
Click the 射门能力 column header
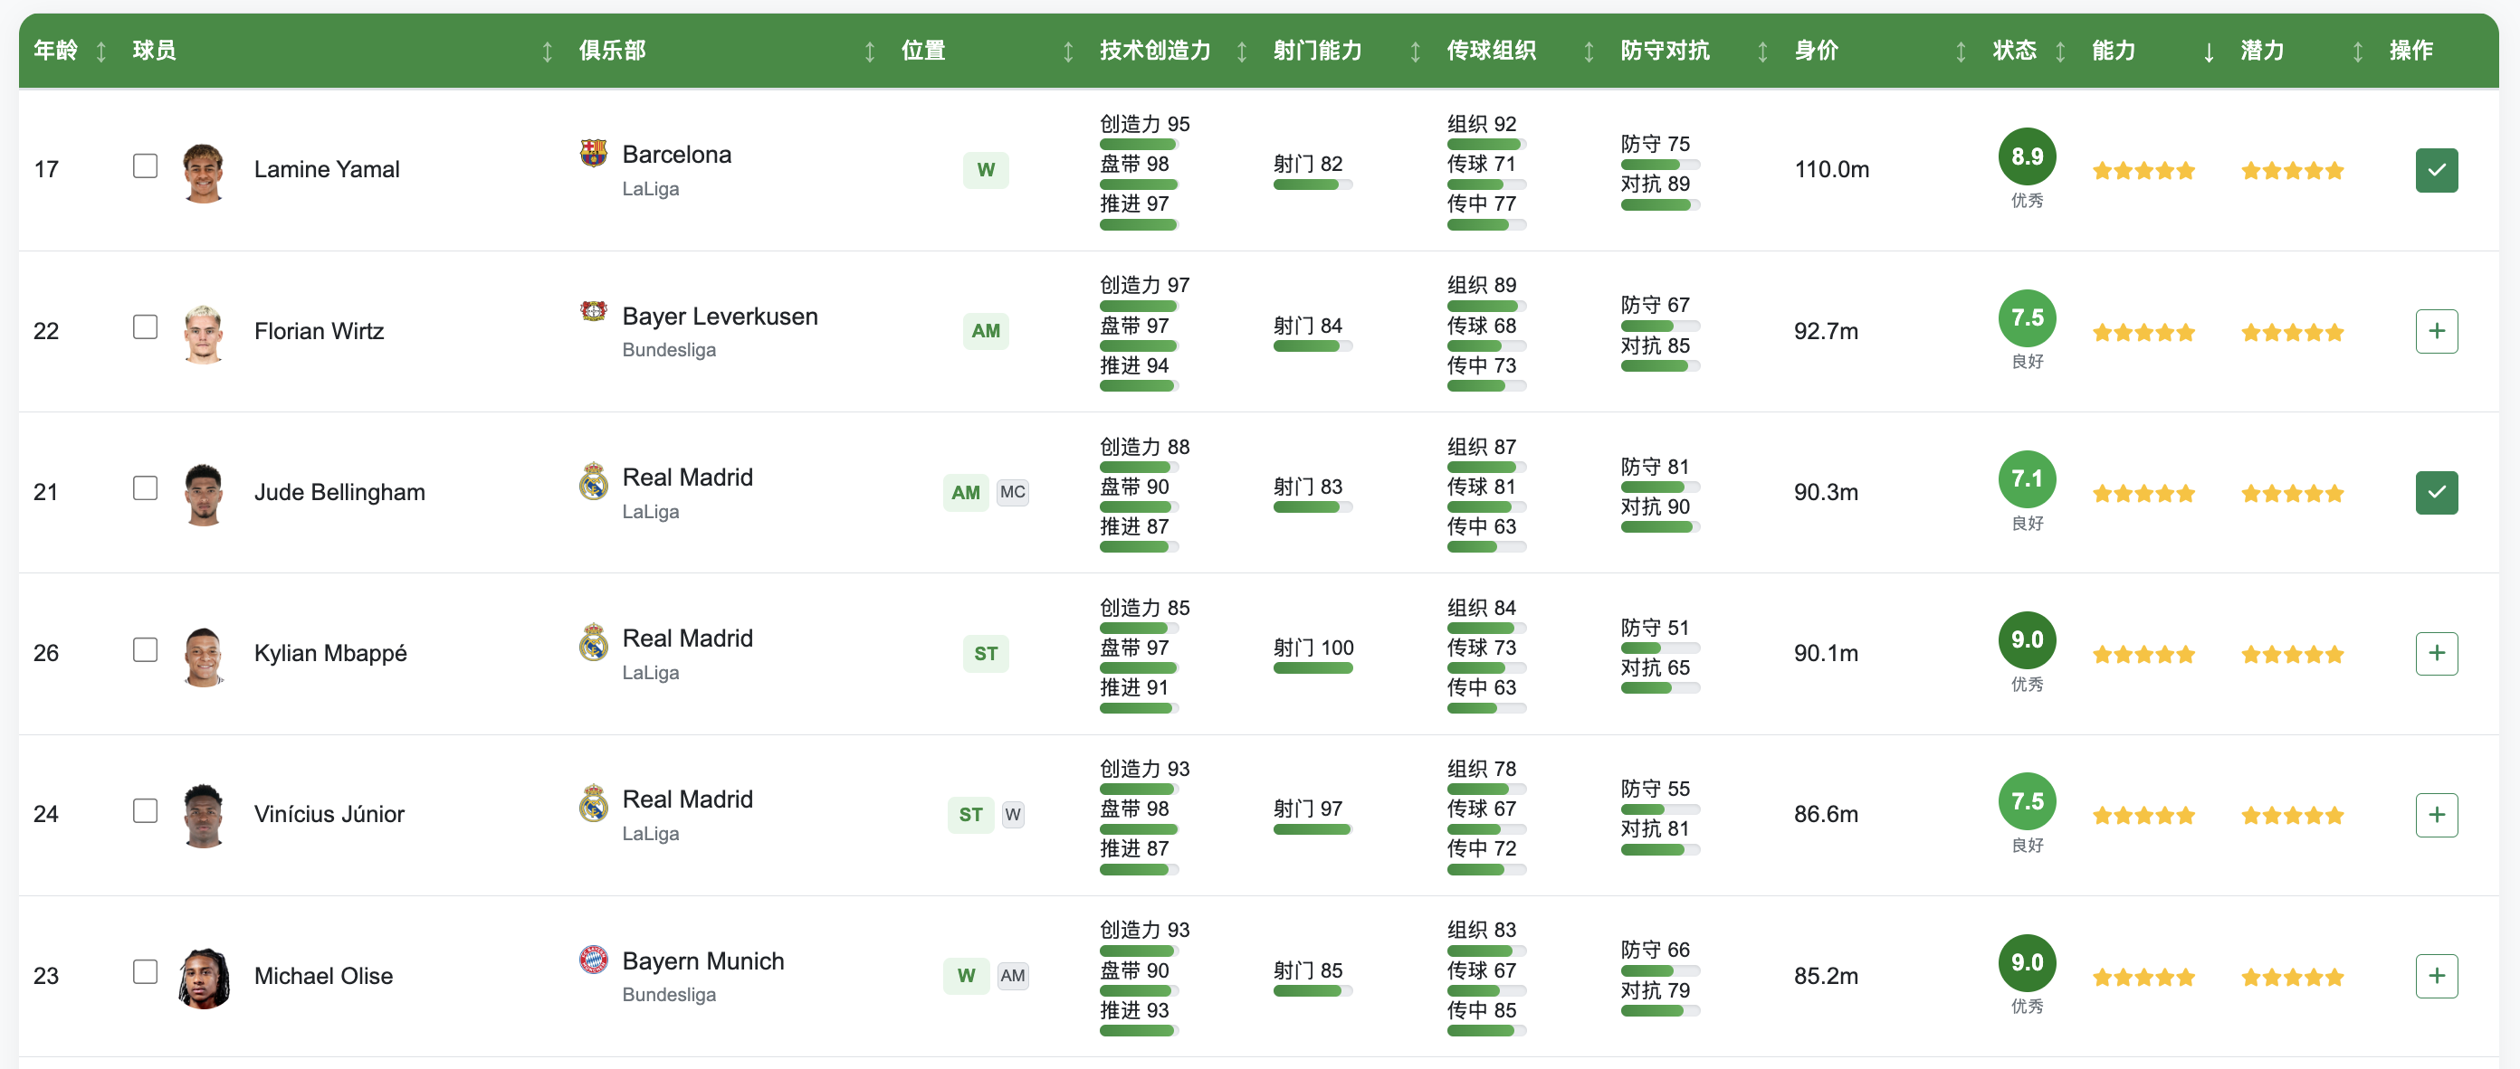(1317, 51)
